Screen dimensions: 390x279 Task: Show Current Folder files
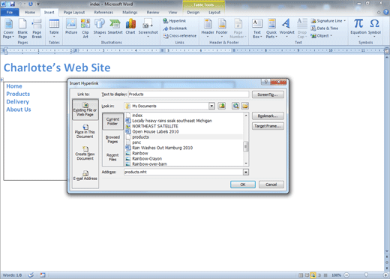click(112, 121)
